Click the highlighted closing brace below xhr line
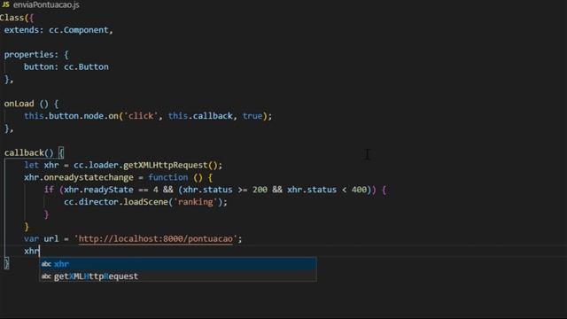Image resolution: width=567 pixels, height=319 pixels. coord(6,263)
